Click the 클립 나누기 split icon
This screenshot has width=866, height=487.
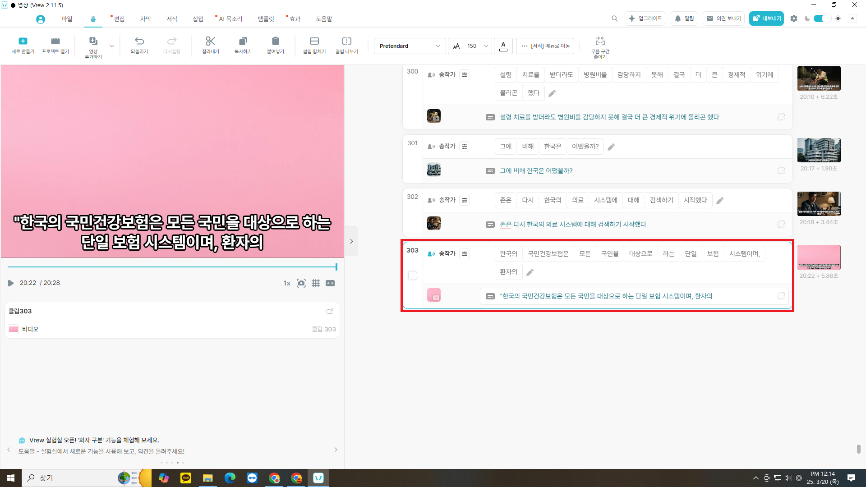[346, 41]
